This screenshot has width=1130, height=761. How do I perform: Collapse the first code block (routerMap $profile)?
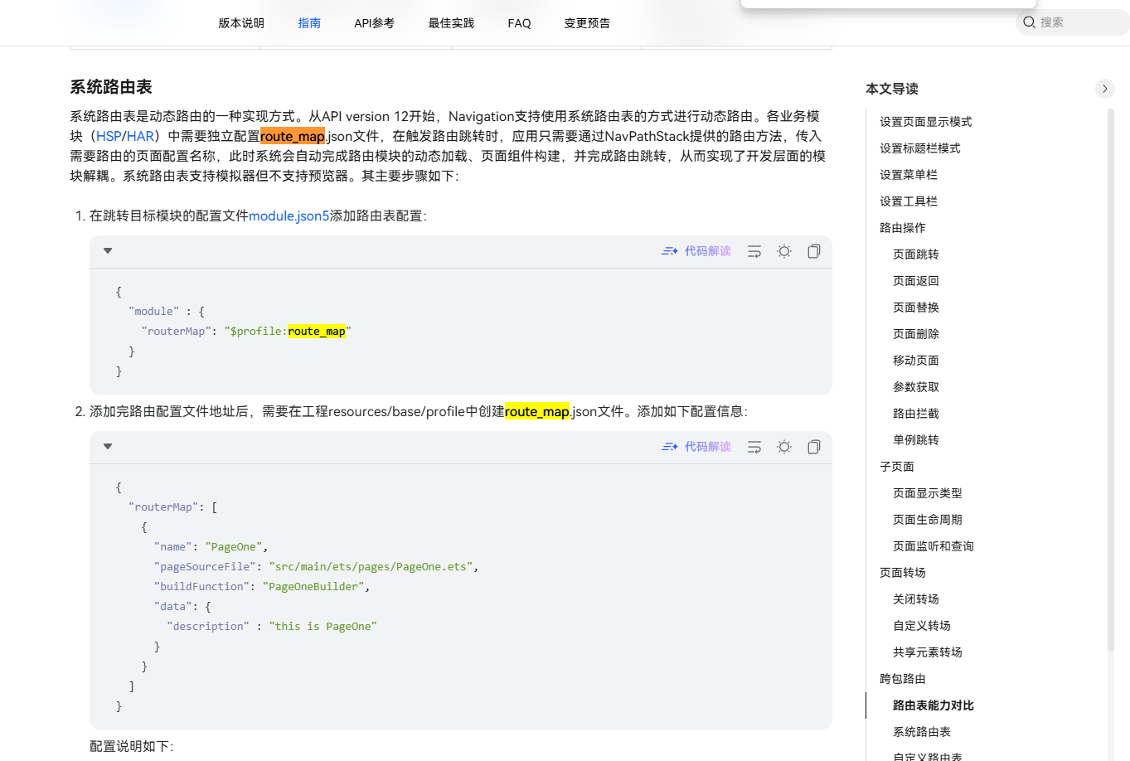click(108, 250)
